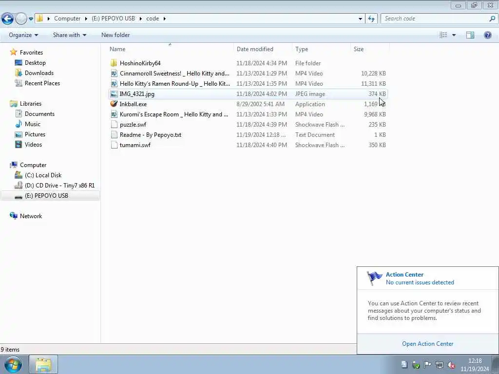Click the Open Action Center link

pyautogui.click(x=427, y=344)
